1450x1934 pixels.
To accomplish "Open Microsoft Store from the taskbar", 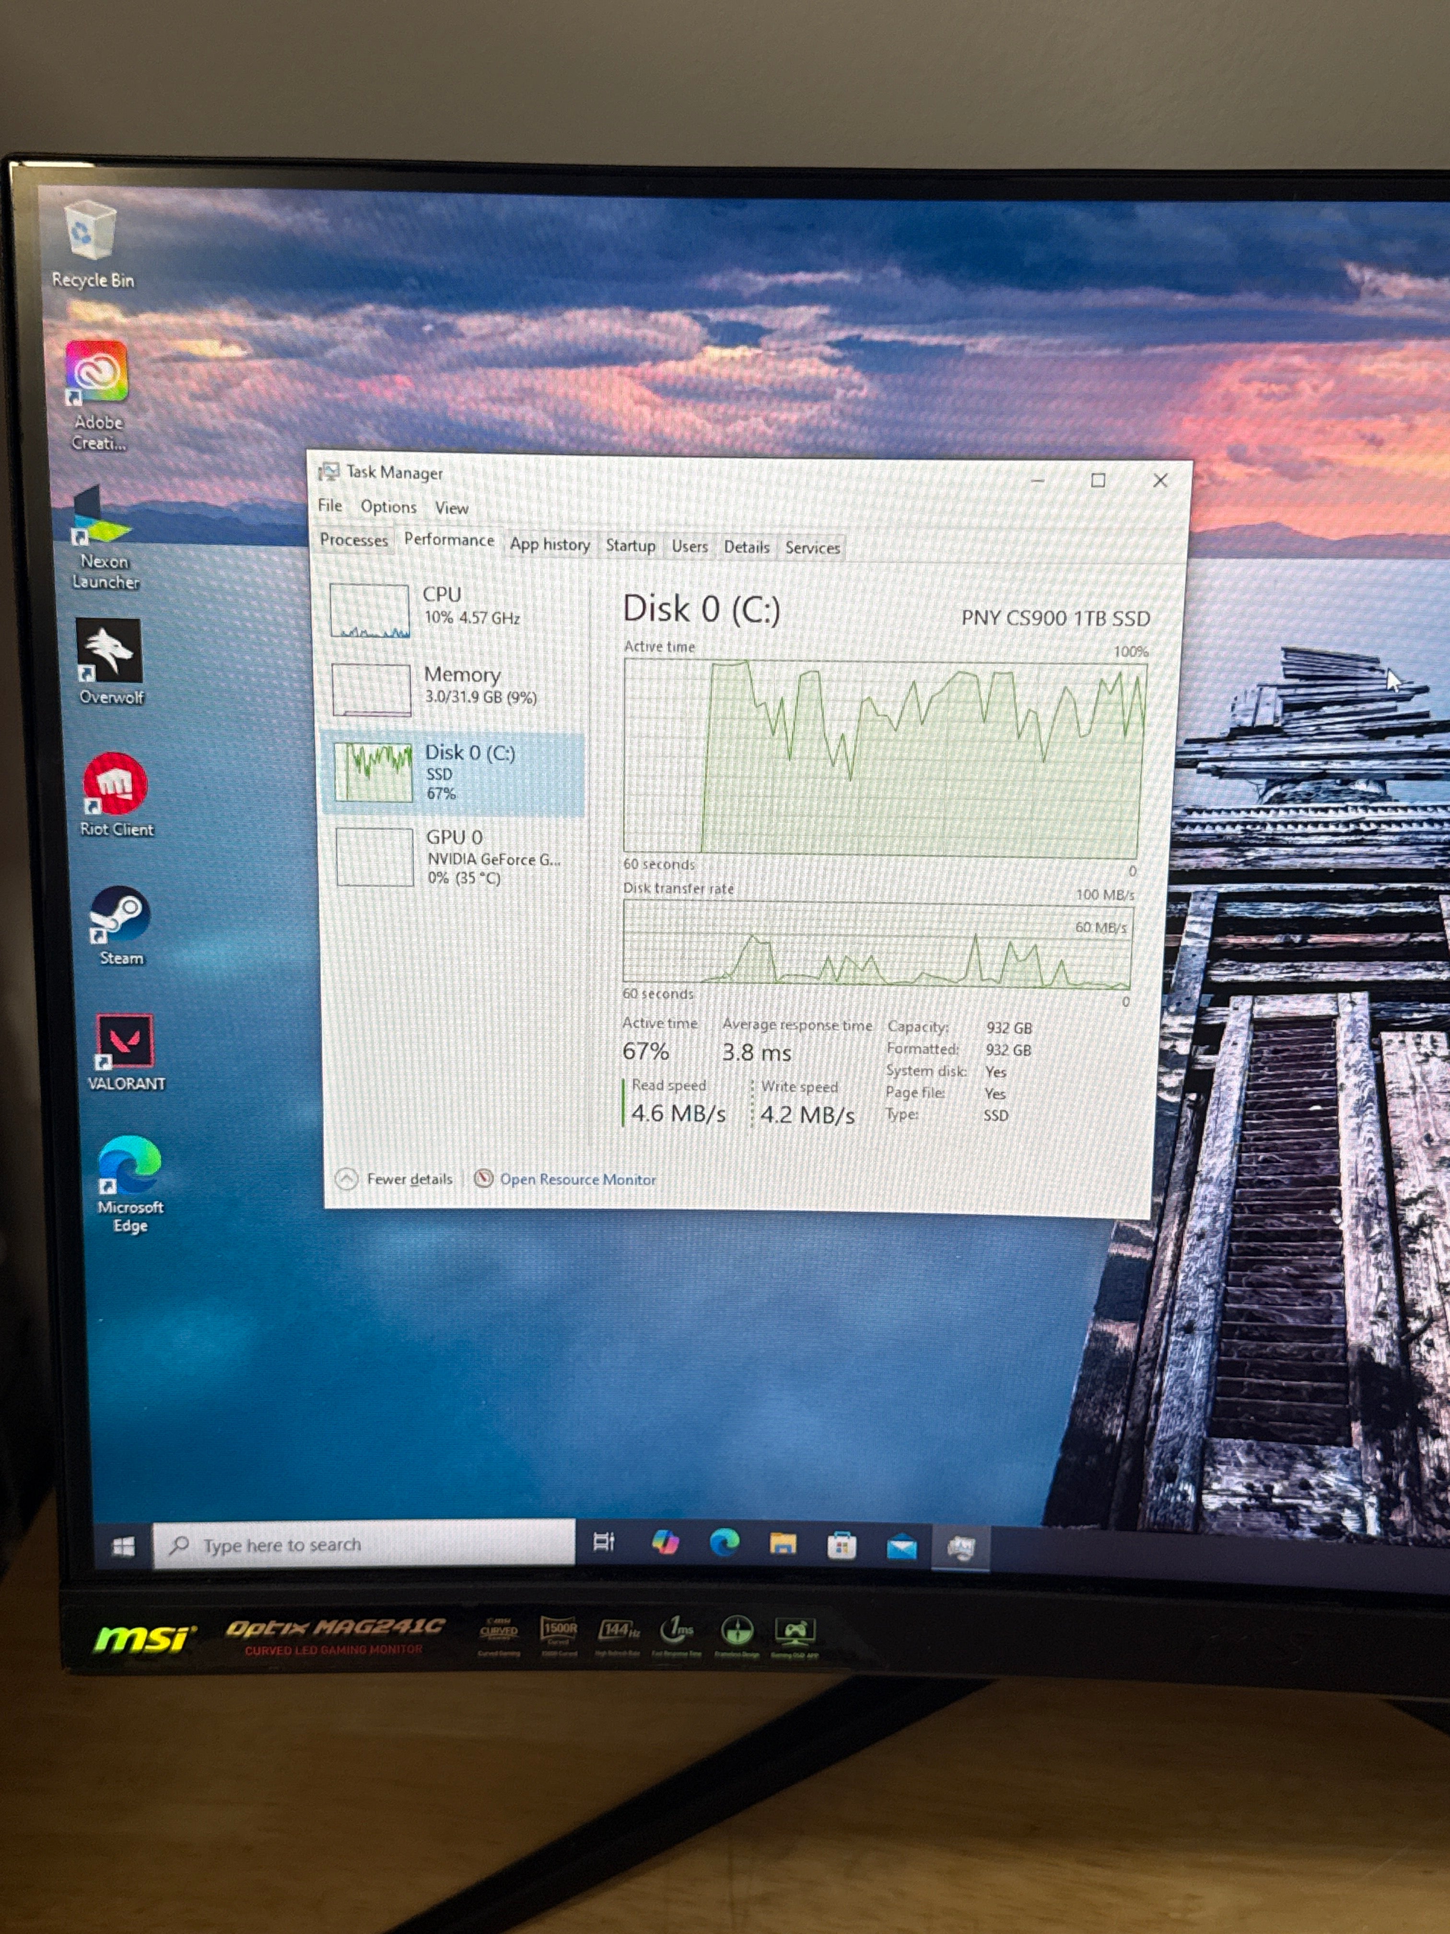I will pos(841,1547).
